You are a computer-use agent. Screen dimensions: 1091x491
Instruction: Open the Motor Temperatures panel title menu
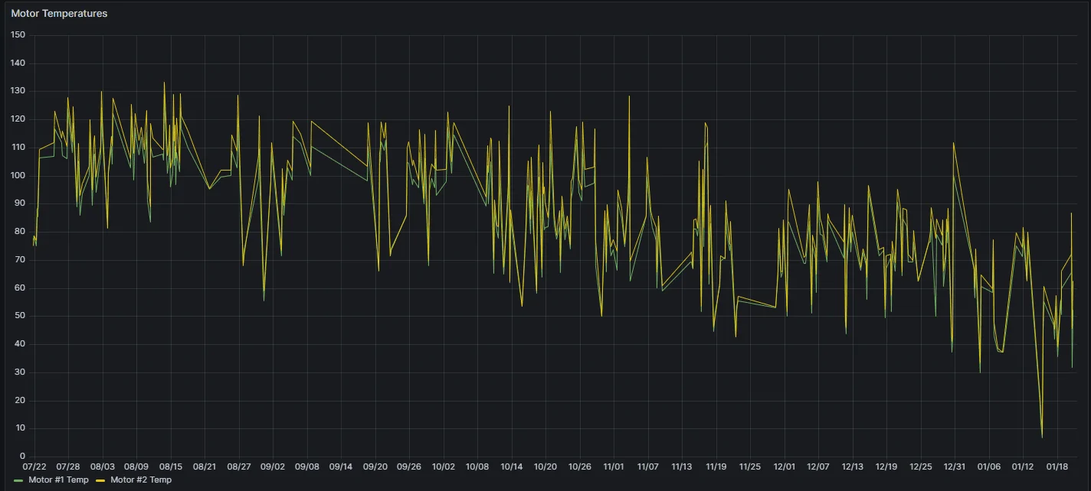coord(59,13)
